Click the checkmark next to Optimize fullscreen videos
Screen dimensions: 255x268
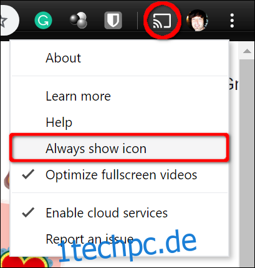point(28,174)
